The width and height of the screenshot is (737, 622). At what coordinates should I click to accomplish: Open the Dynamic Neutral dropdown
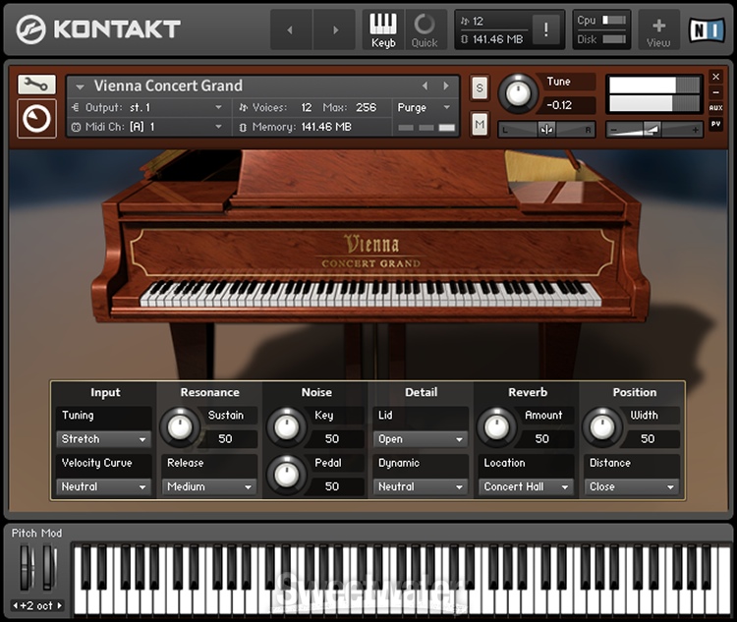click(x=421, y=486)
